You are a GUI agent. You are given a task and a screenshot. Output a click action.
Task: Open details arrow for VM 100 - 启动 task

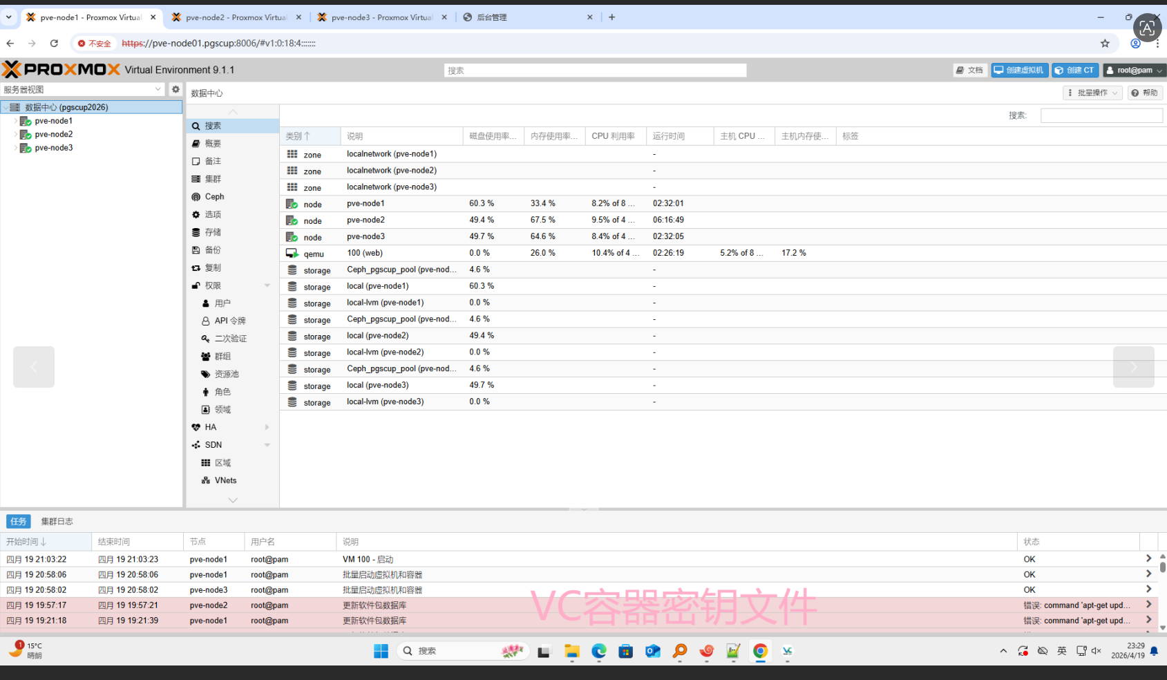1148,558
